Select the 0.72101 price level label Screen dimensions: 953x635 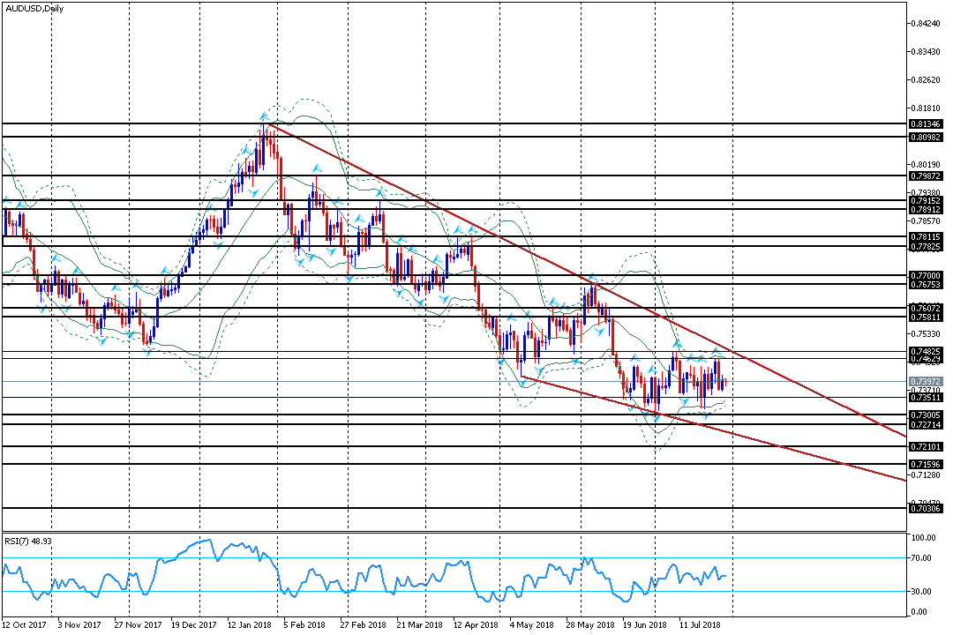pos(926,446)
